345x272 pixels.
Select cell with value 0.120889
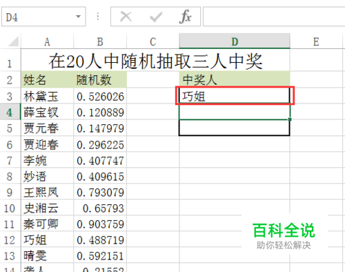(100, 112)
